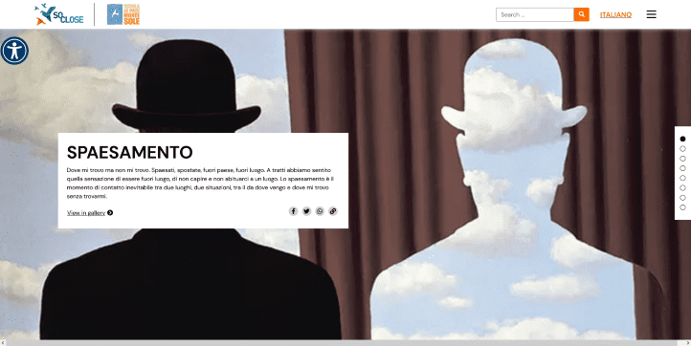
Task: Click the paragraph starting "Dove mi trovo"
Action: point(201,184)
